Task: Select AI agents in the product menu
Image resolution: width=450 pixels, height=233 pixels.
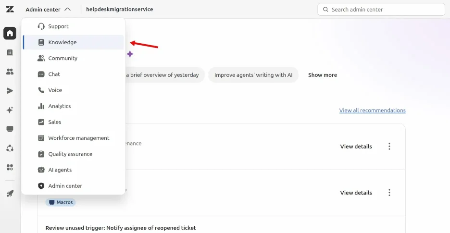Action: click(x=74, y=170)
